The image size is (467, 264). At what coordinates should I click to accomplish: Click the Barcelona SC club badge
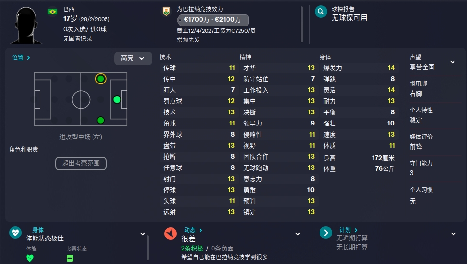166,12
